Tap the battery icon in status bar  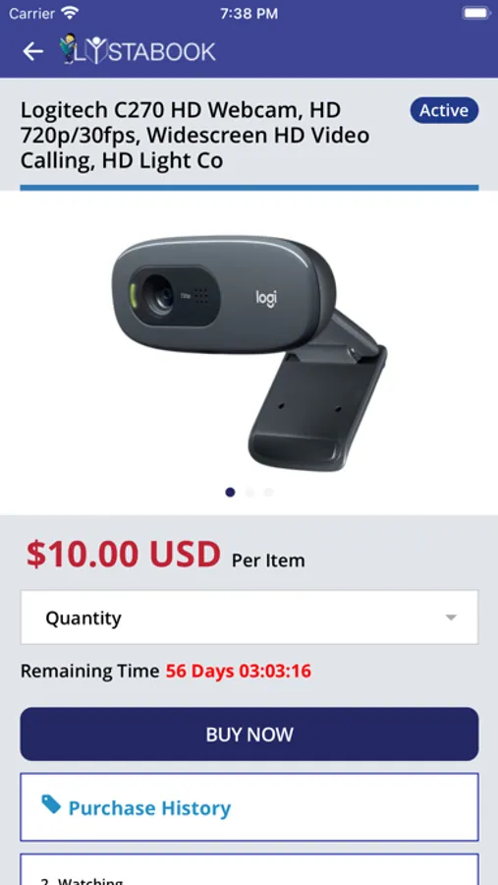coord(475,13)
